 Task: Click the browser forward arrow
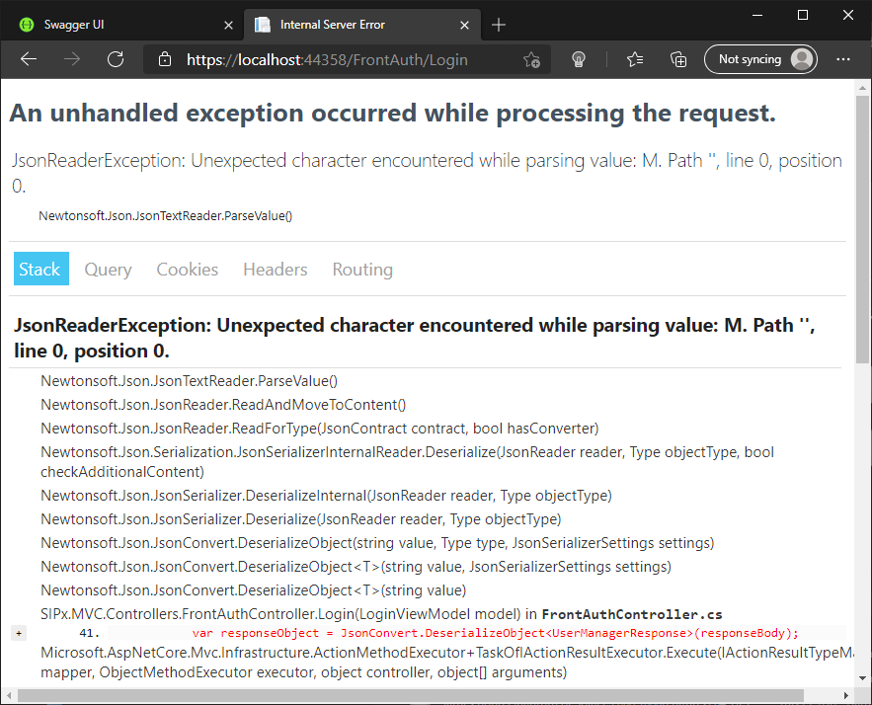coord(72,59)
